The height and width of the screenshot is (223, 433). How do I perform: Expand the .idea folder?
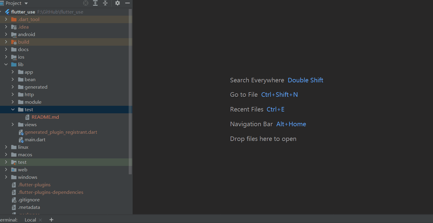pyautogui.click(x=6, y=27)
